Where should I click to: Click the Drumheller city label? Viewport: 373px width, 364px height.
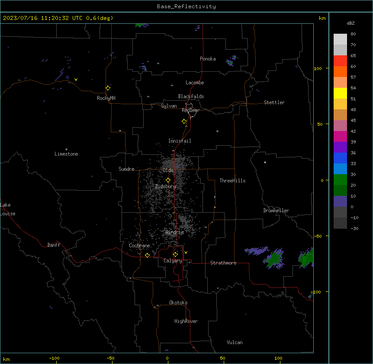276,211
